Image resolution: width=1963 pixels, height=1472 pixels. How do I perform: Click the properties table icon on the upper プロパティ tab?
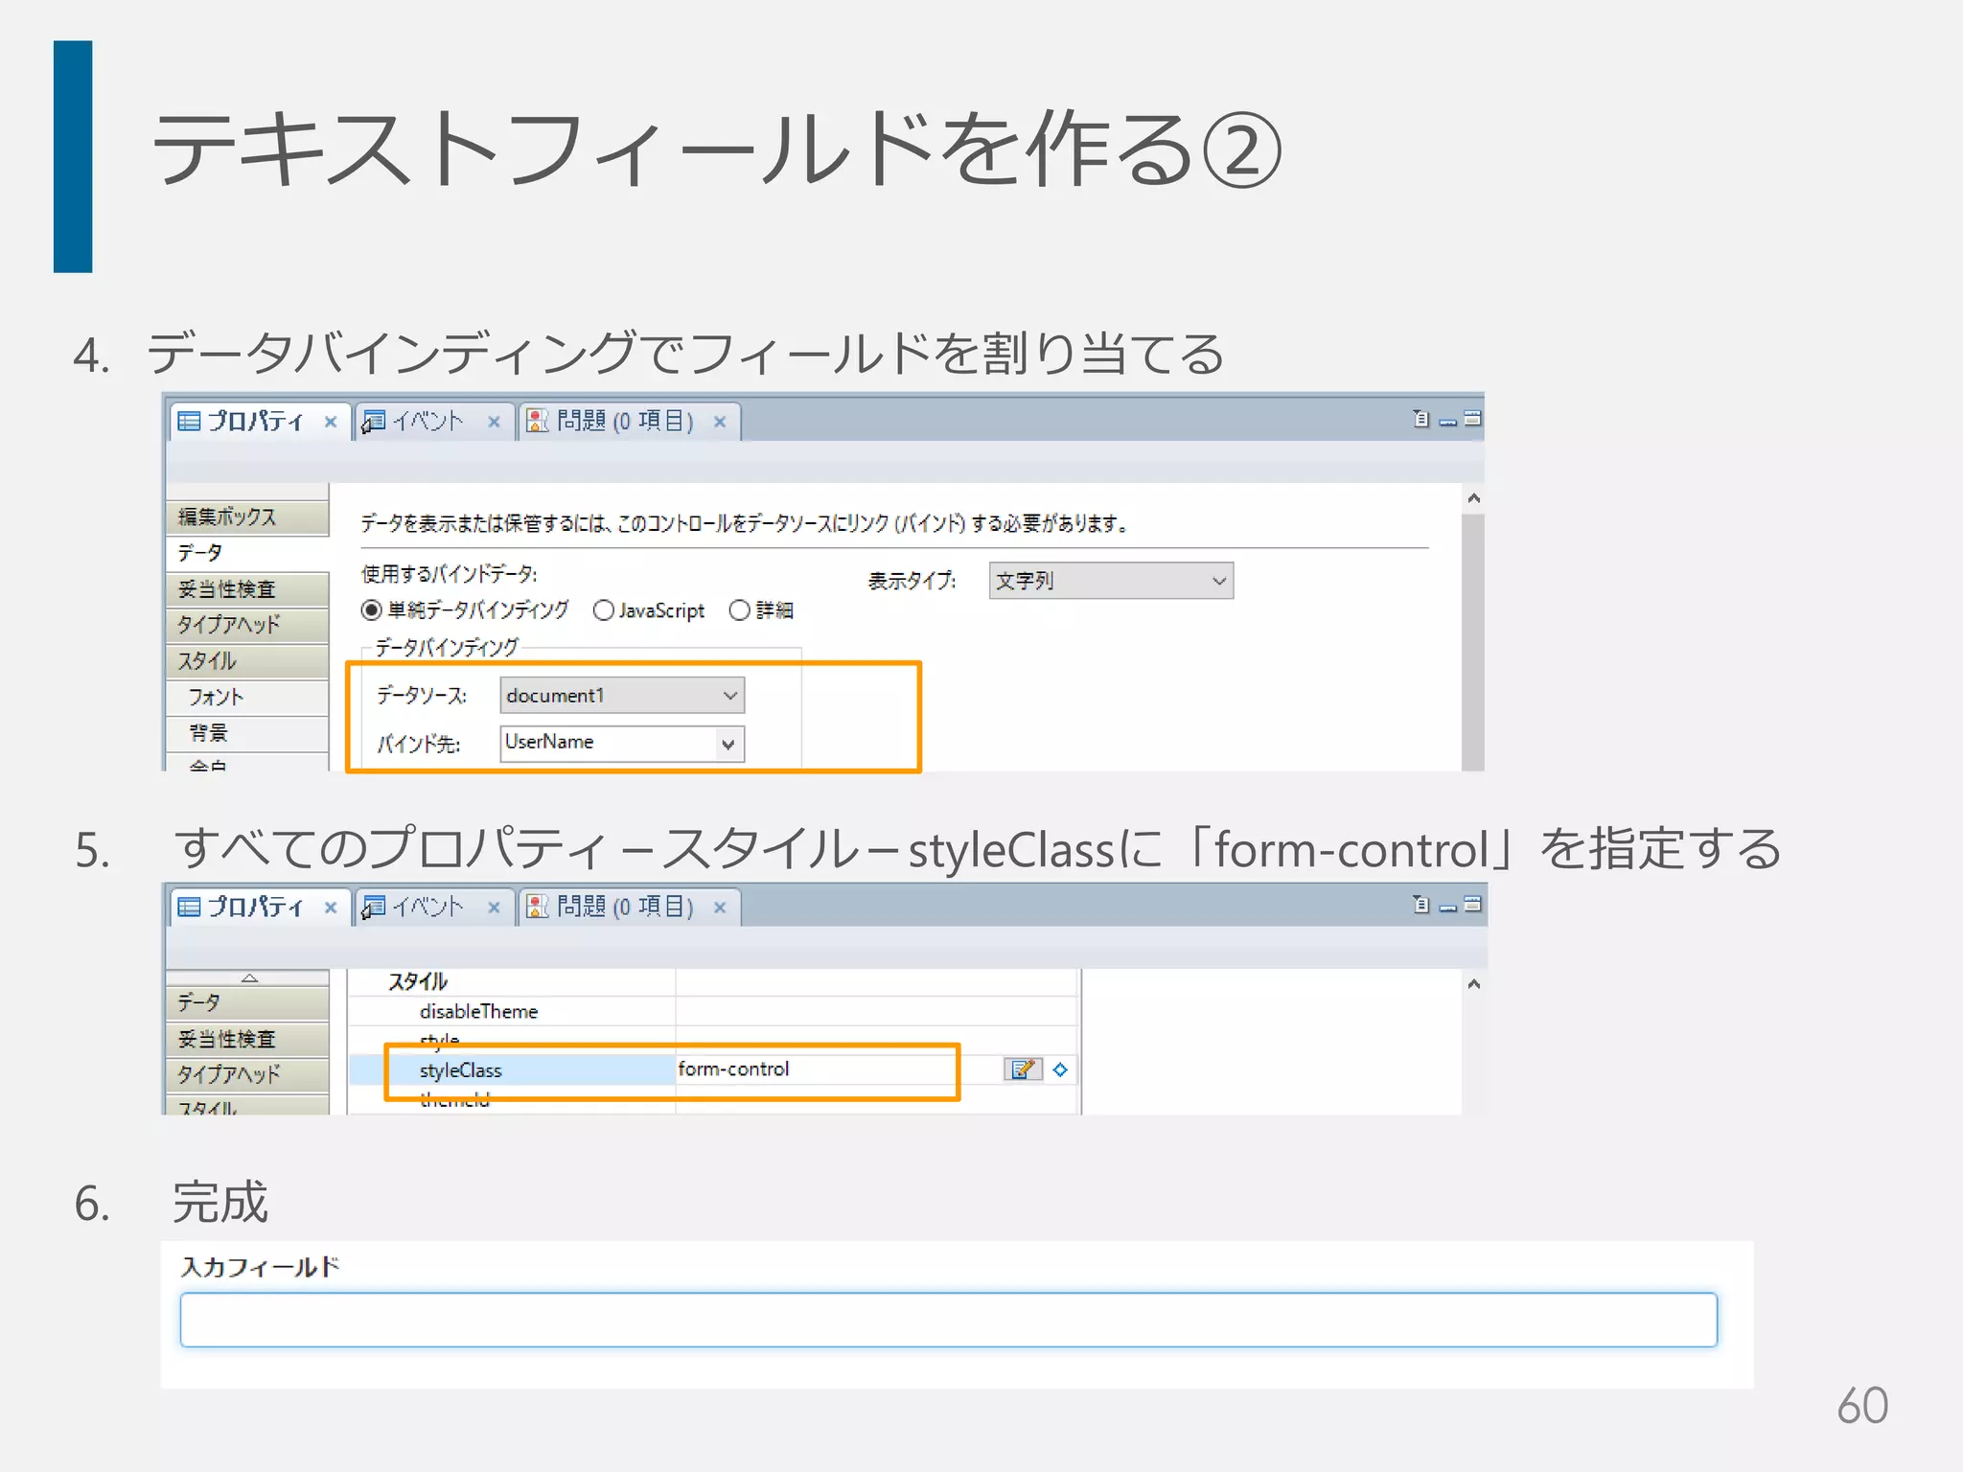coord(190,421)
